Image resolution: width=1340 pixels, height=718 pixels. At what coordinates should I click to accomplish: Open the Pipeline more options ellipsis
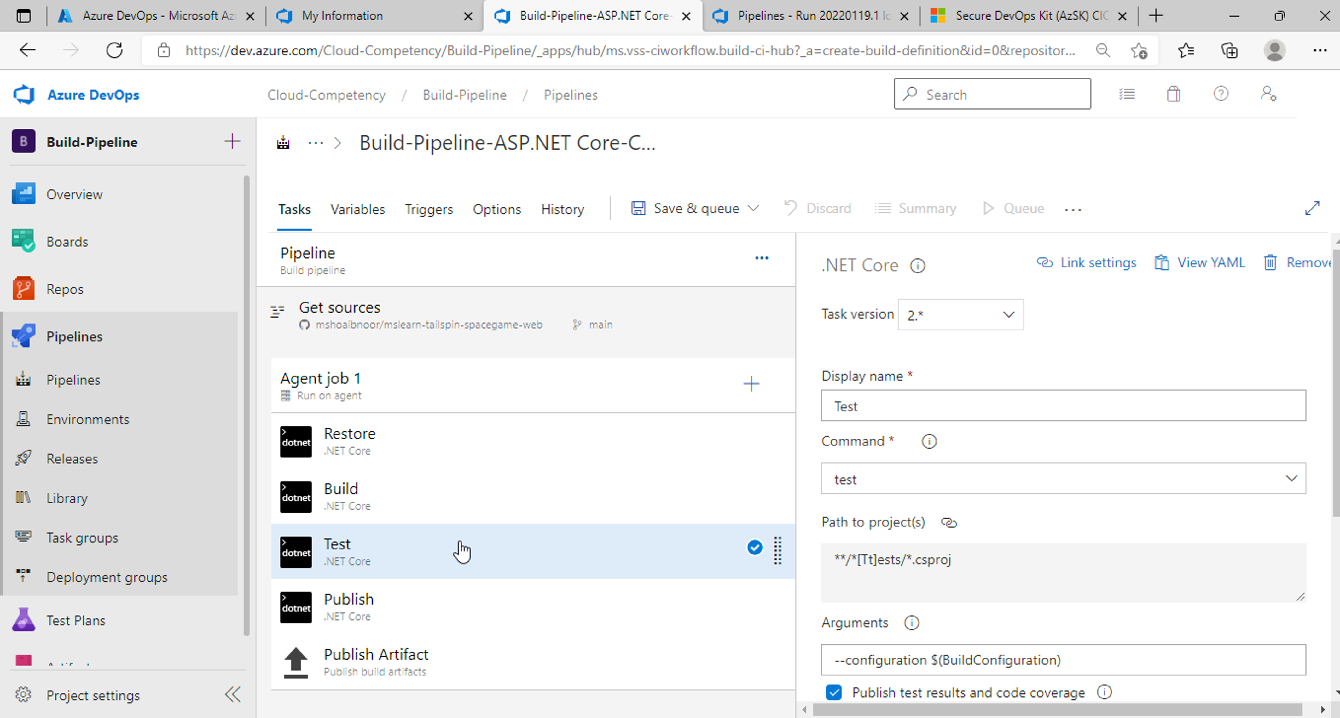[762, 258]
